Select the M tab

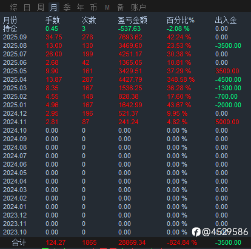pyautogui.click(x=107, y=8)
